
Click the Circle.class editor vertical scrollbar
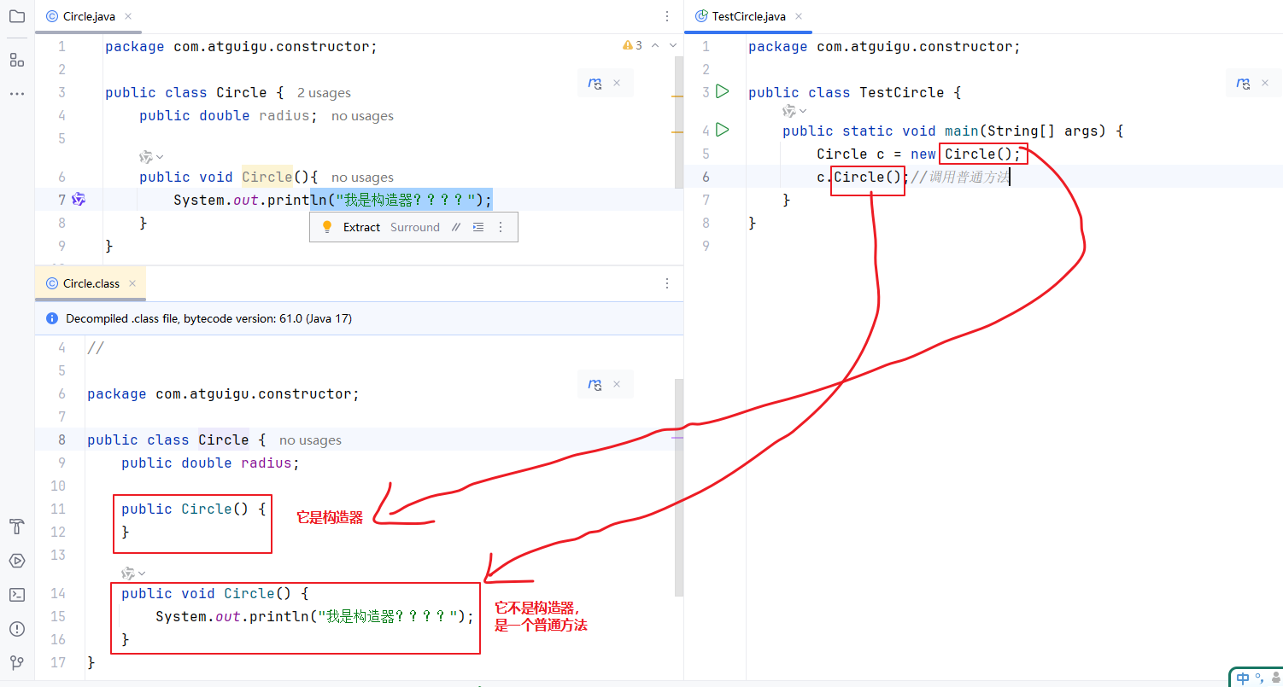(x=679, y=488)
